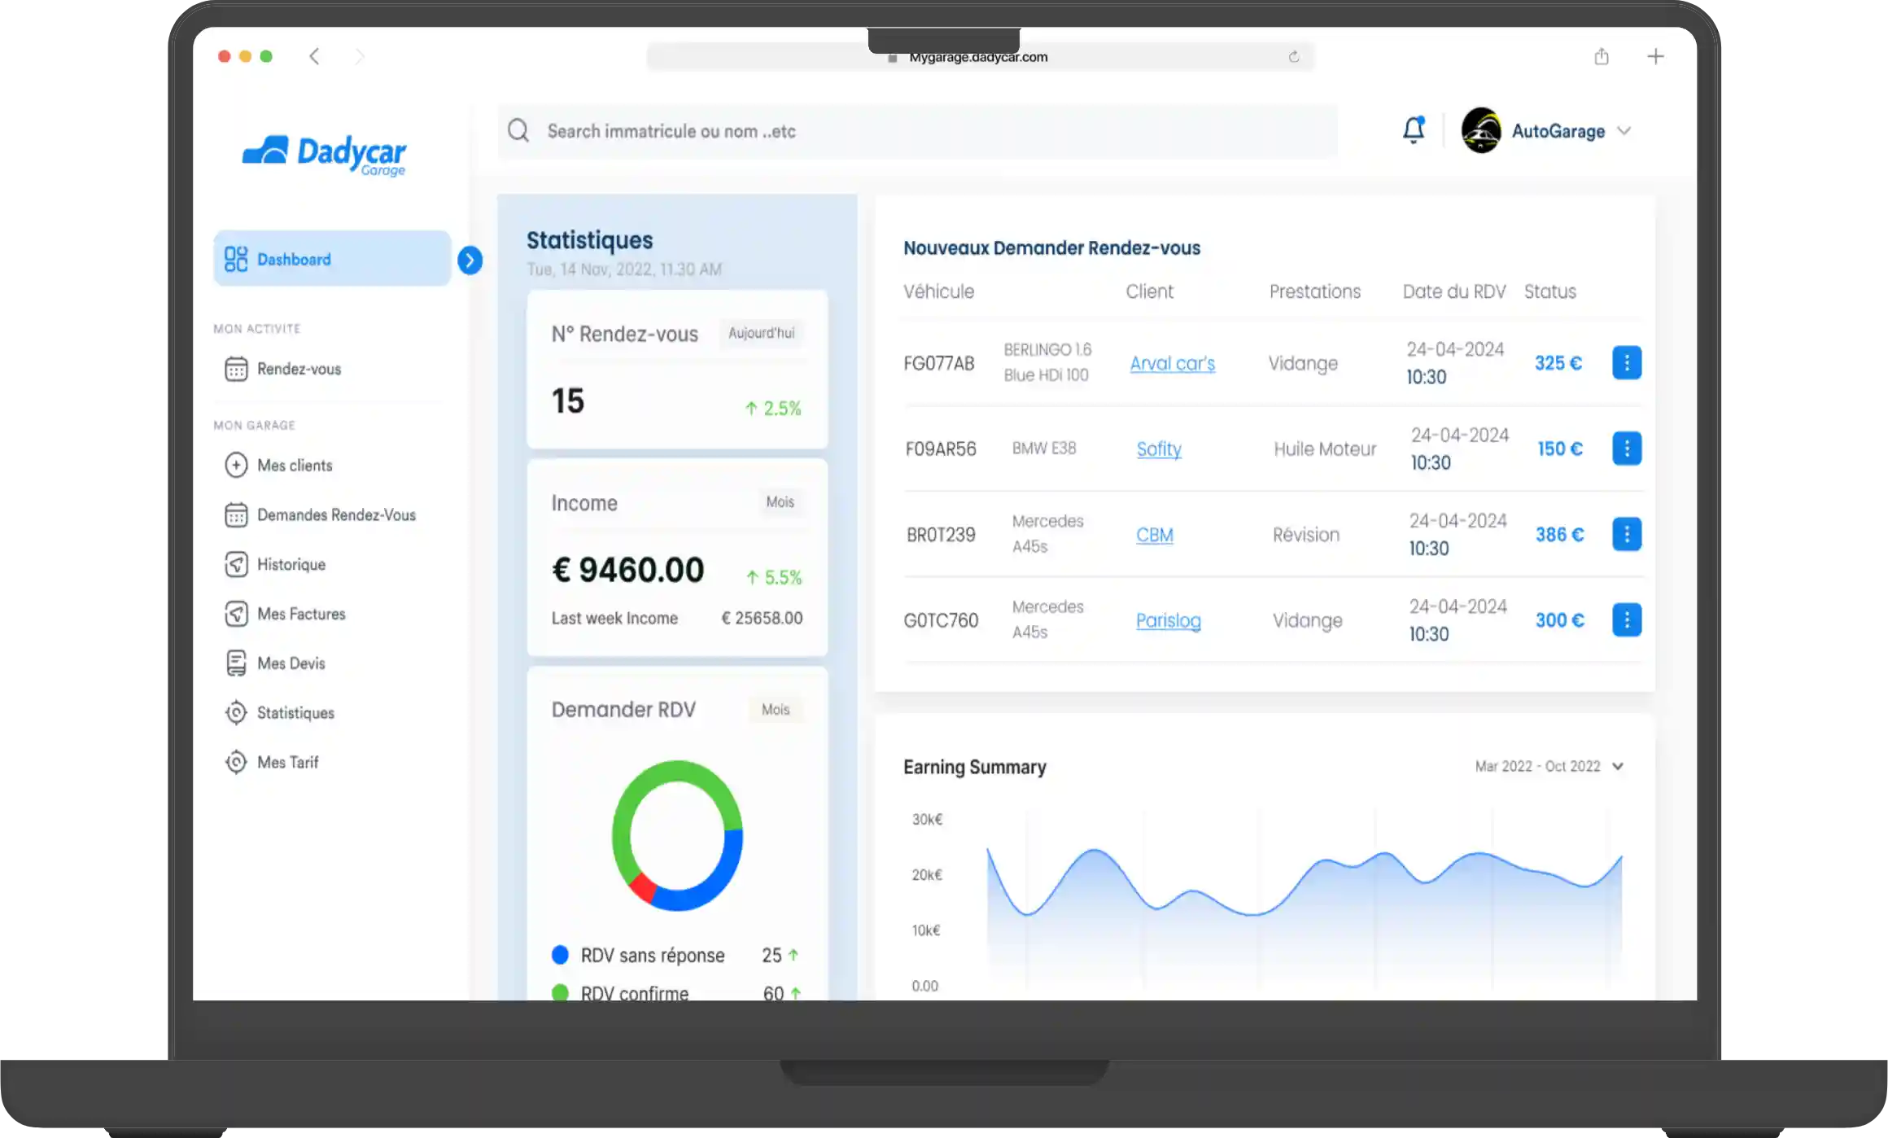Open Arval car's client link
The image size is (1888, 1138).
click(x=1172, y=364)
